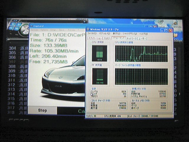
Task: Click the 'Free: 21,735MB' line
Action: (x=48, y=62)
